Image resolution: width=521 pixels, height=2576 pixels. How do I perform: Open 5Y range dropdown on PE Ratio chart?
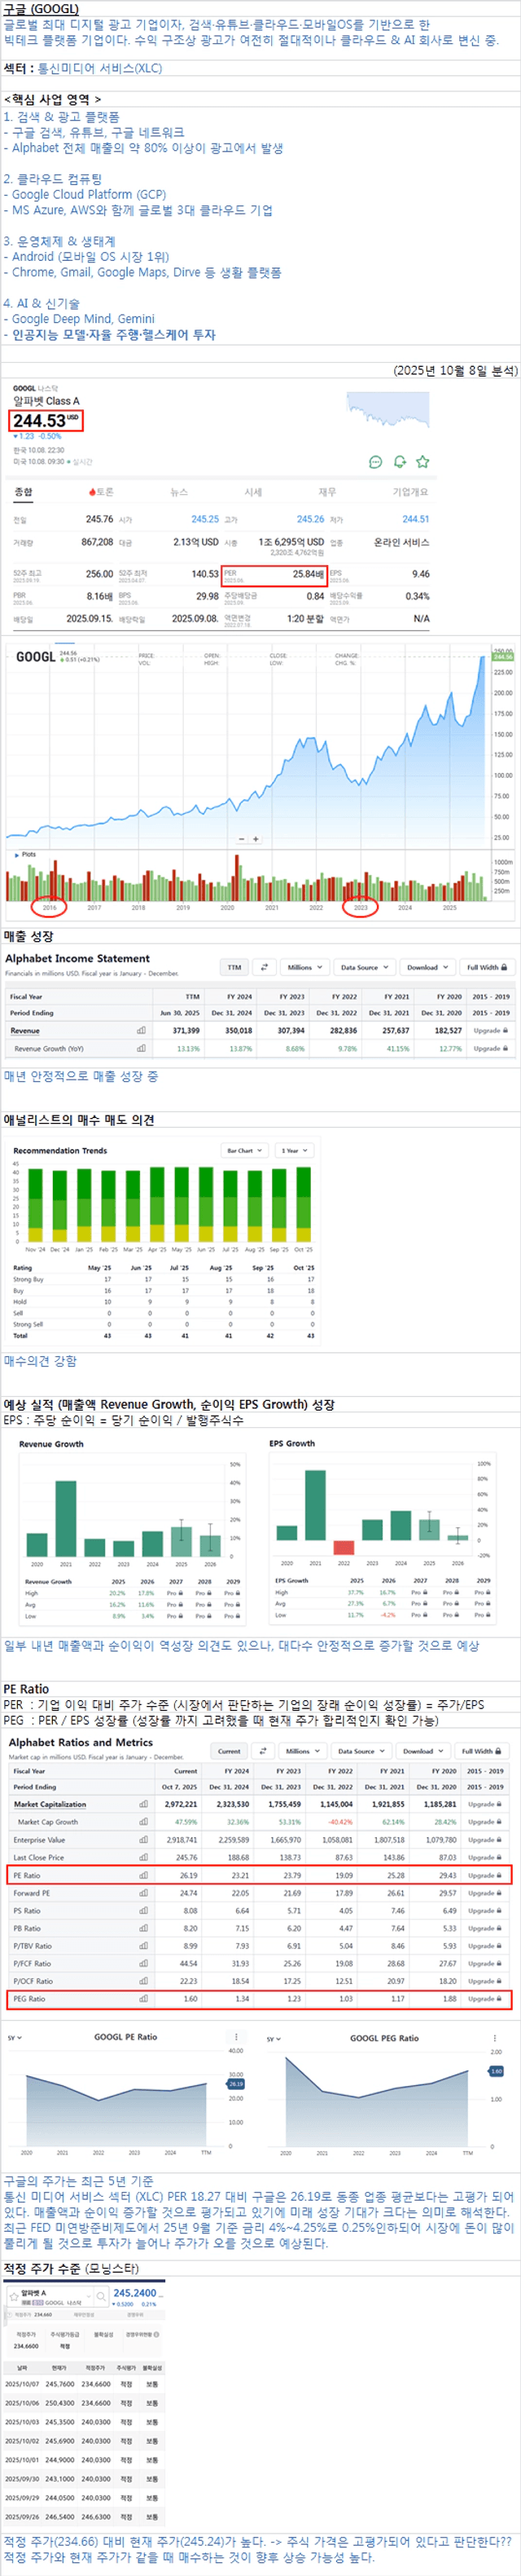[x=13, y=2038]
